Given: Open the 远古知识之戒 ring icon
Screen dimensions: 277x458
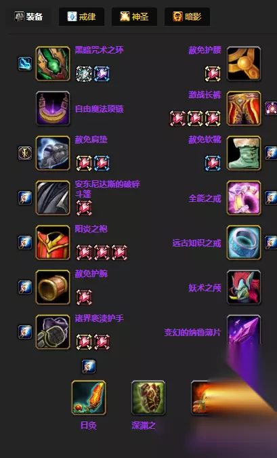Looking at the screenshot, I should point(244,243).
